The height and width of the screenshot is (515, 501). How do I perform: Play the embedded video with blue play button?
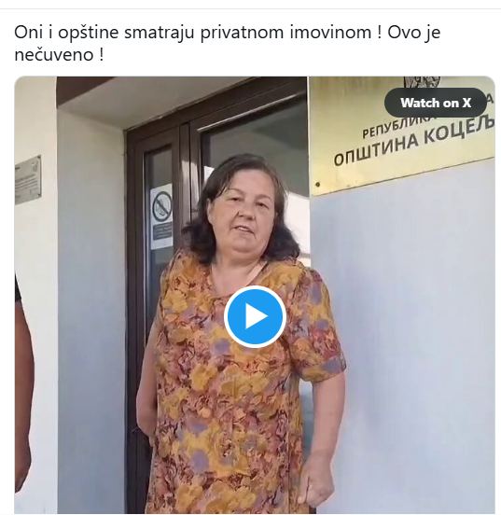point(255,316)
